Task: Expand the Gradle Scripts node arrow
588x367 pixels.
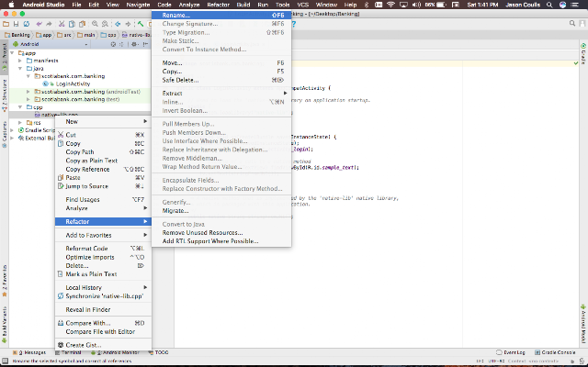Action: pos(12,130)
